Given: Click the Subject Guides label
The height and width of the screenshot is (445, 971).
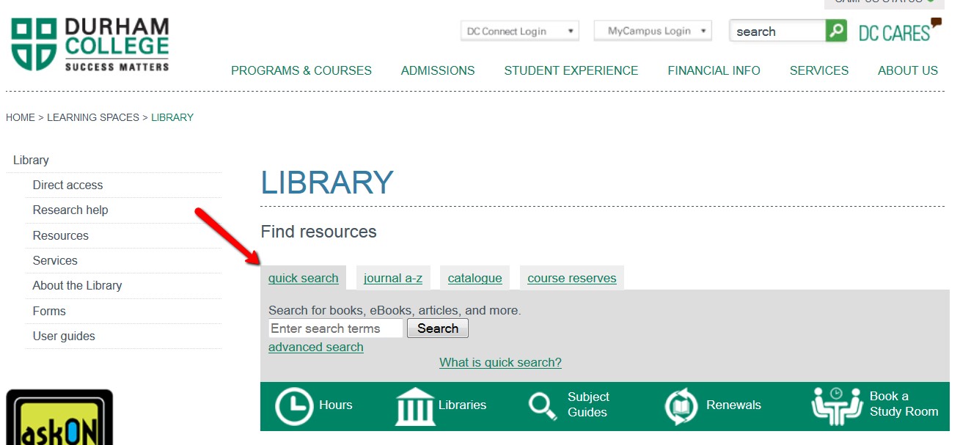Looking at the screenshot, I should pyautogui.click(x=588, y=405).
